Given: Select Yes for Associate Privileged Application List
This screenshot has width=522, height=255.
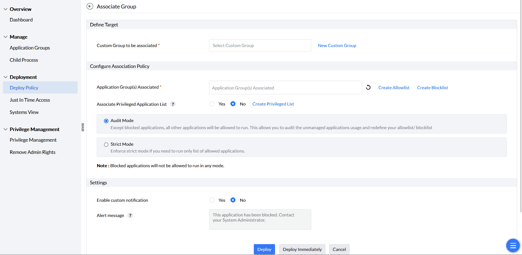Looking at the screenshot, I should 212,104.
